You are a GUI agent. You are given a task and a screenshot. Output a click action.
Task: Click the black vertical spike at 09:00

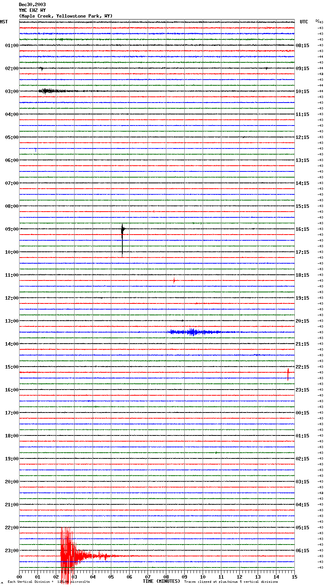click(122, 240)
